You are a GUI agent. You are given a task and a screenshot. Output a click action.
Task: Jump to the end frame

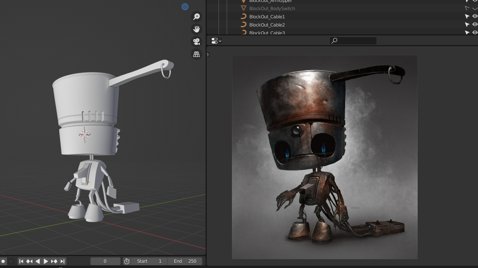(62, 261)
